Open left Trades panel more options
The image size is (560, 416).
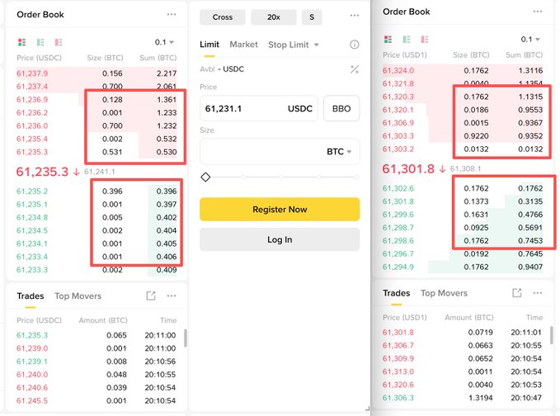pos(172,296)
